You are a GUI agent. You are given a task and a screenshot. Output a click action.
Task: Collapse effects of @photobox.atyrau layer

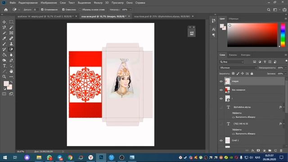click(x=284, y=107)
